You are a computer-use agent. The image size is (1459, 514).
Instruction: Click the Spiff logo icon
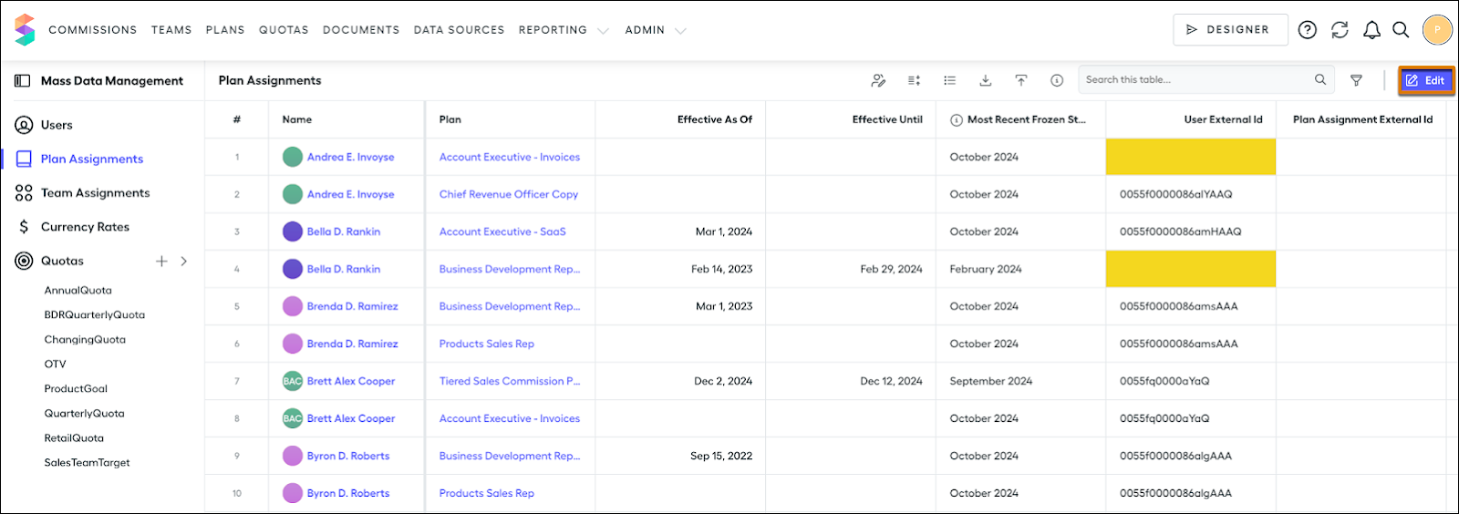point(25,30)
